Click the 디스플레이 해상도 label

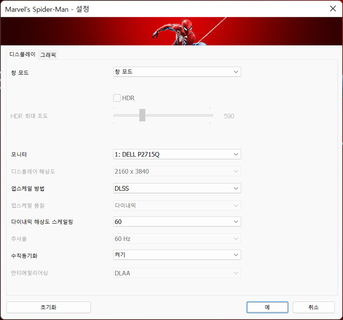[33, 171]
